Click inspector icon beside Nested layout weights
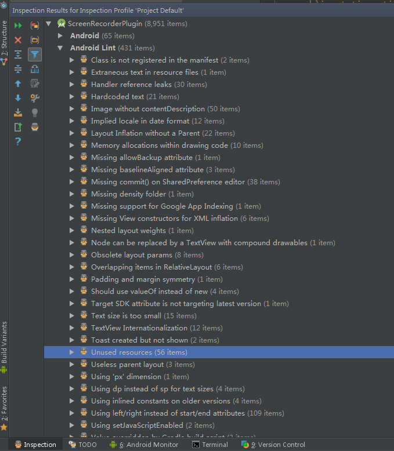 tap(84, 230)
